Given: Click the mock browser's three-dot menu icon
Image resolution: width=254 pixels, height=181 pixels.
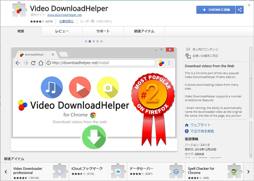Looking at the screenshot, I should click(169, 63).
